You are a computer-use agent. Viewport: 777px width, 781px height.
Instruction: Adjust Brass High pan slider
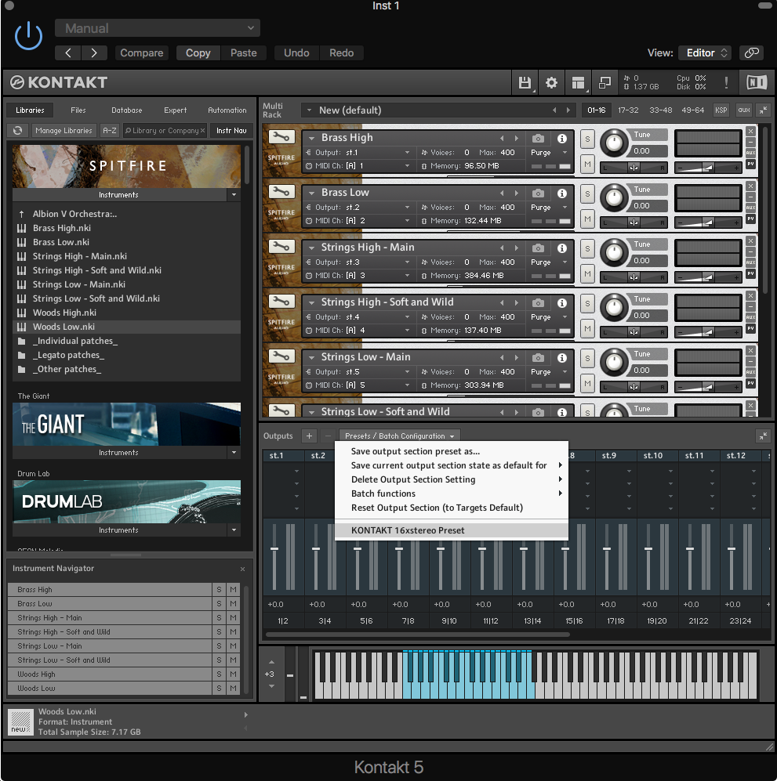[634, 168]
